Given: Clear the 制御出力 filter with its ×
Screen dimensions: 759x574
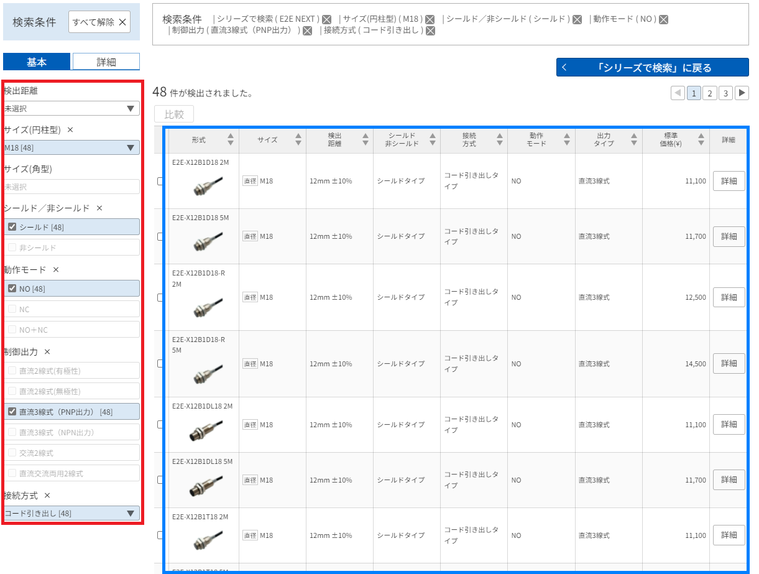Looking at the screenshot, I should pos(47,352).
